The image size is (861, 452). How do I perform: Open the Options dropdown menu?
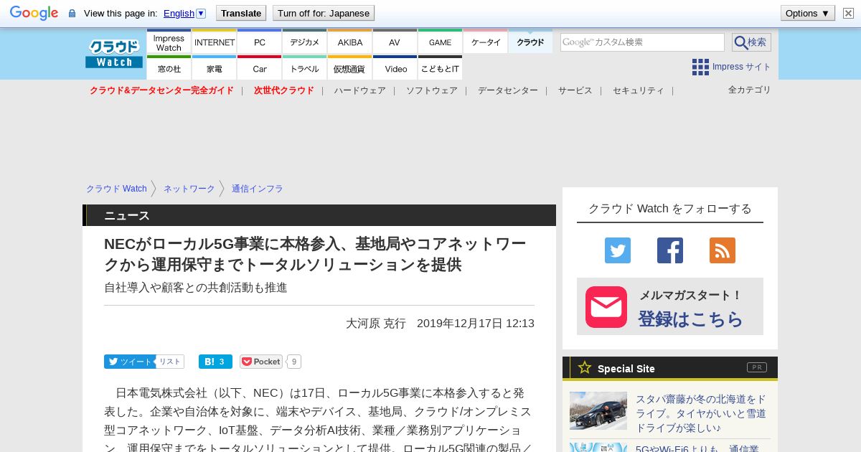coord(808,13)
